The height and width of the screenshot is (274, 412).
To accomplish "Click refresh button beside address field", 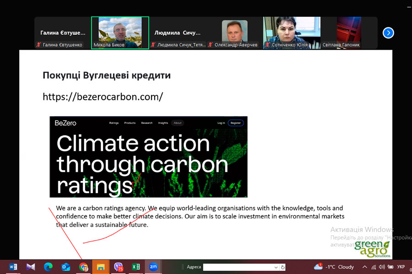I will pos(283,267).
